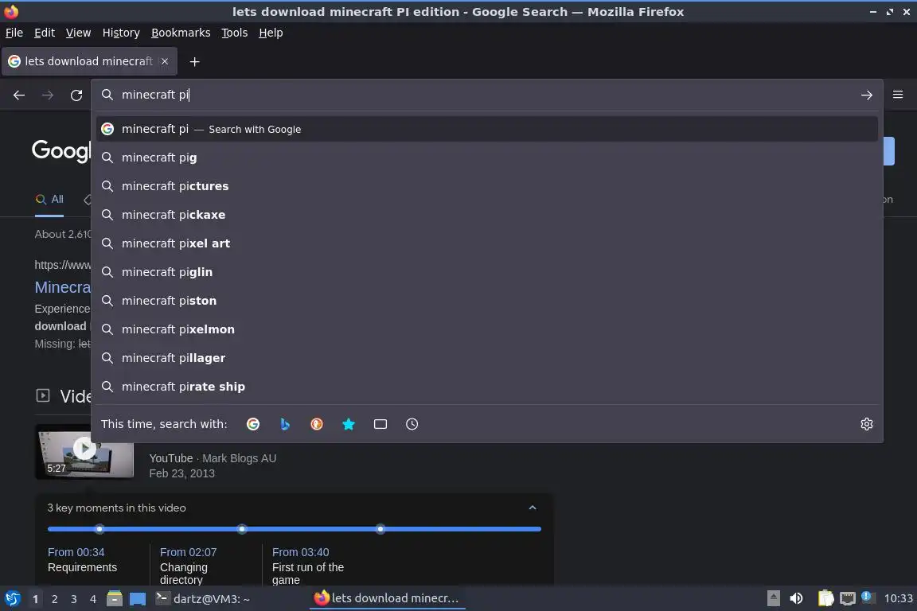Search this time with Bing icon

point(285,424)
